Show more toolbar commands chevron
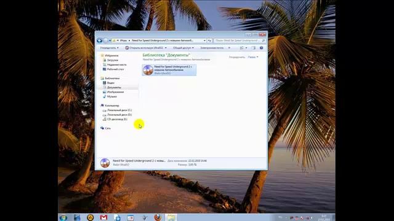394x221 pixels. click(x=229, y=48)
